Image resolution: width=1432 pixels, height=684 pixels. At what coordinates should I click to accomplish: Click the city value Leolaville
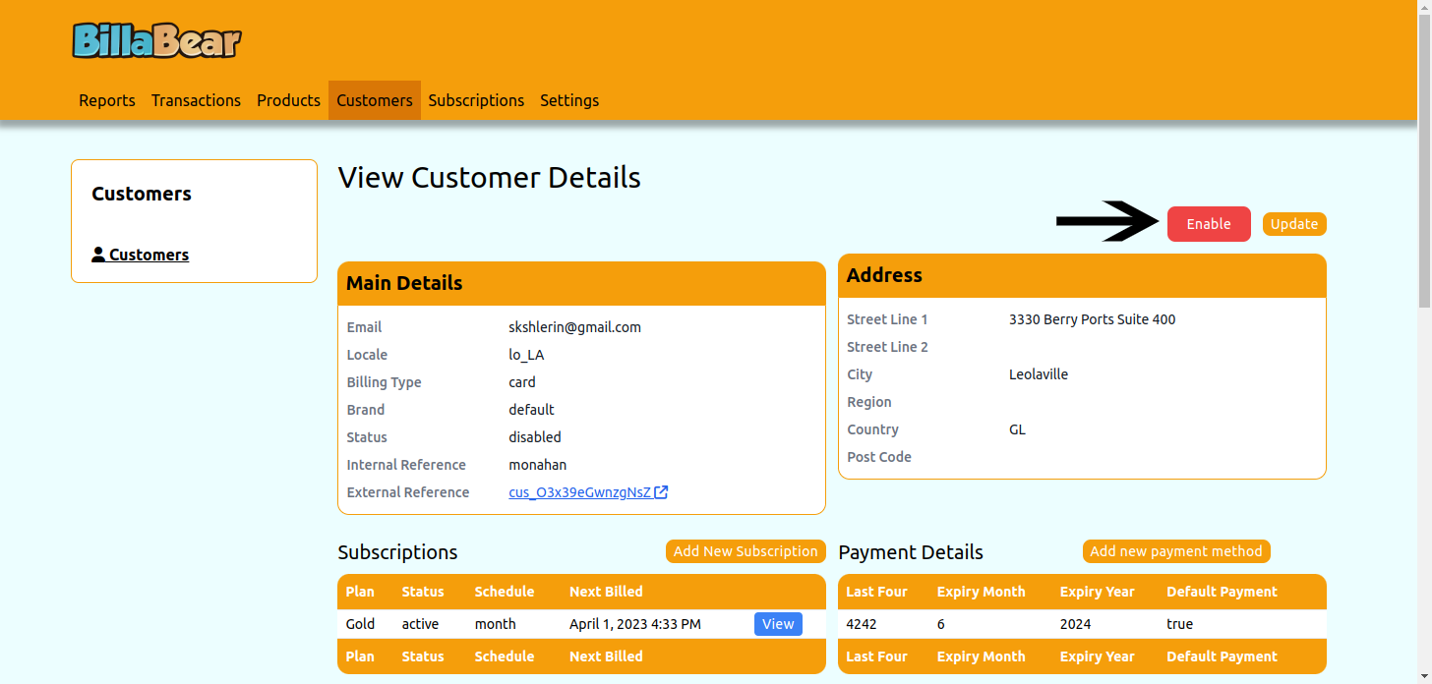click(x=1039, y=374)
